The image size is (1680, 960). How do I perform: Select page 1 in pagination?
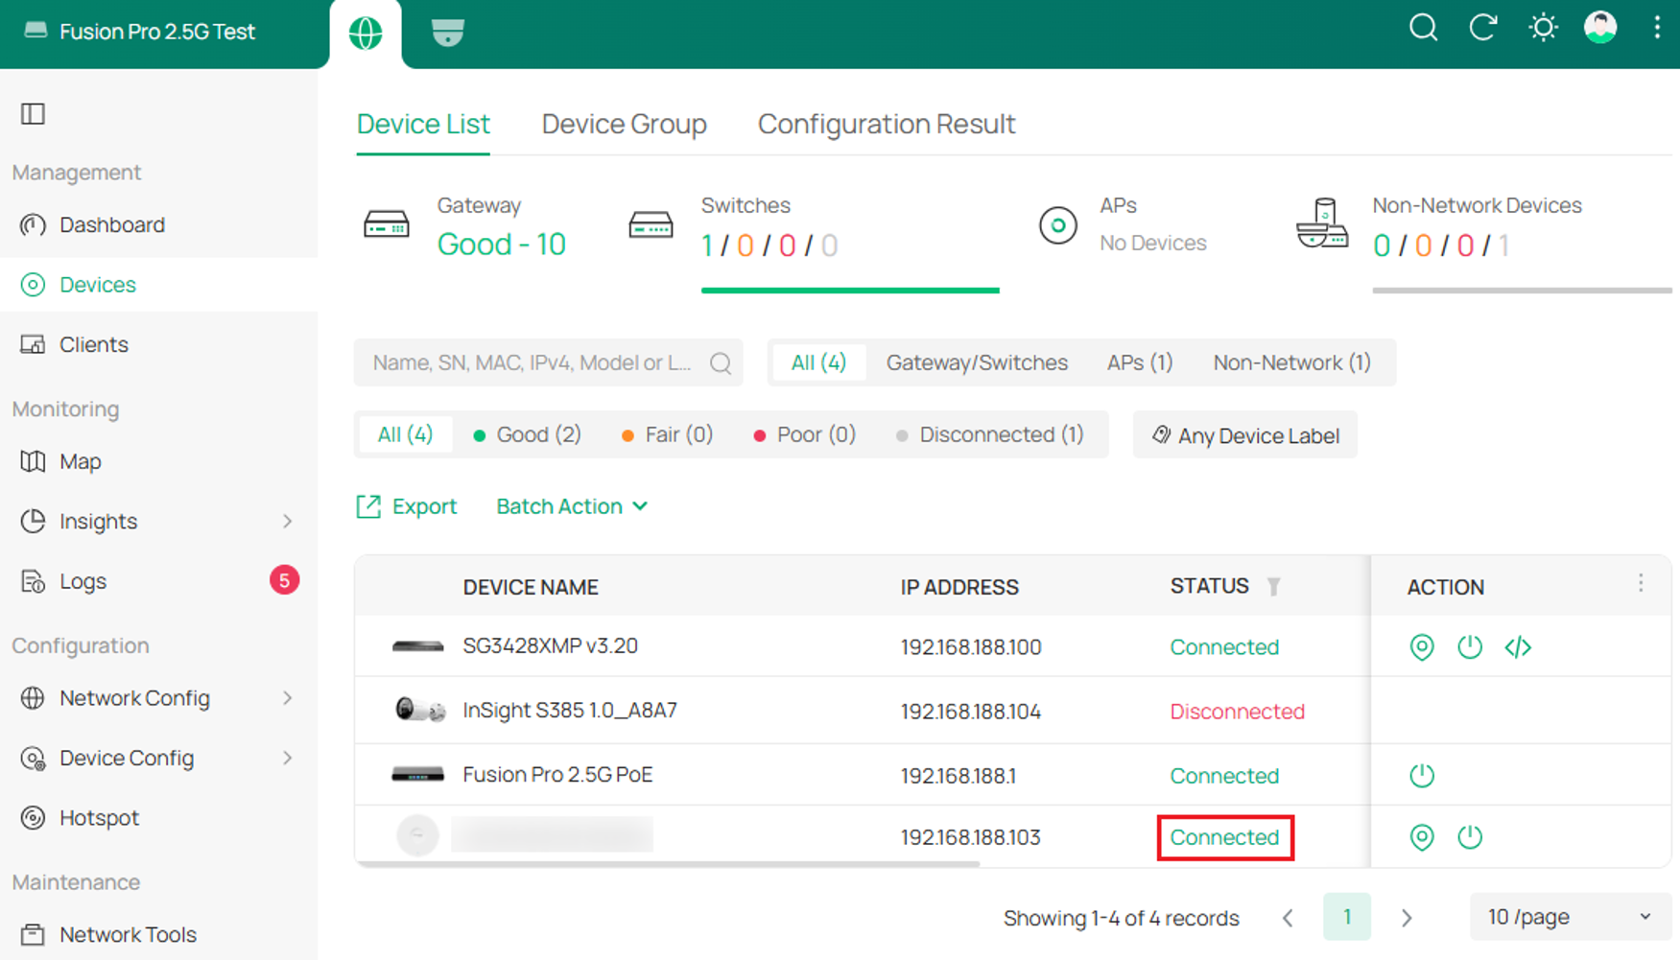(1347, 917)
